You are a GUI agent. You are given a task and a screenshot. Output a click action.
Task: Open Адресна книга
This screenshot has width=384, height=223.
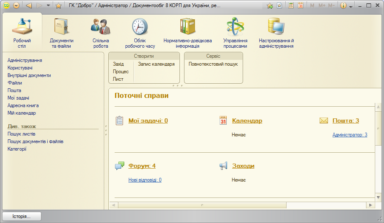[23, 105]
